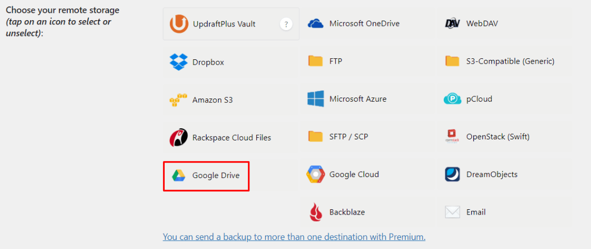Choose the Google Drive triangle icon
The width and height of the screenshot is (591, 249).
tap(178, 175)
